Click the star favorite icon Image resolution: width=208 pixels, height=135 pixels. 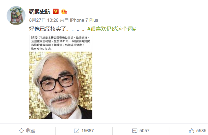[x=21, y=131]
